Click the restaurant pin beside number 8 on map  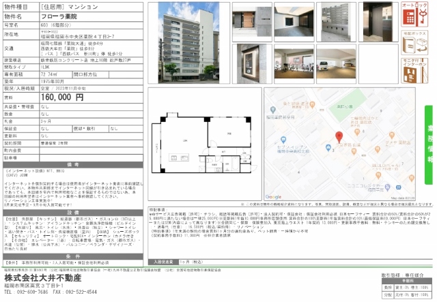click(356, 132)
